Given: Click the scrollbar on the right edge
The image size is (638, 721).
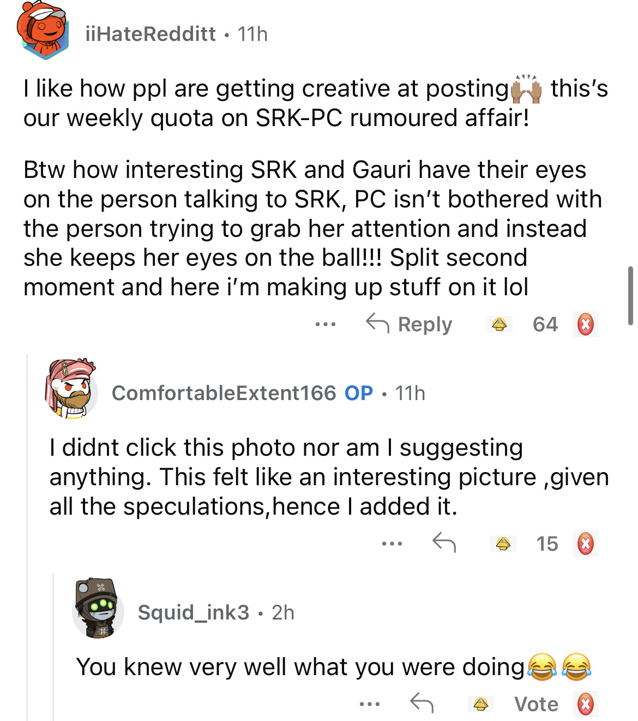Looking at the screenshot, I should point(630,296).
